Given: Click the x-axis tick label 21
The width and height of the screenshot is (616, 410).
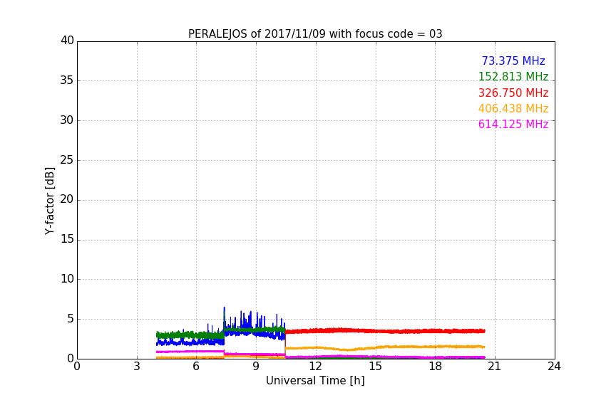Looking at the screenshot, I should point(495,367).
